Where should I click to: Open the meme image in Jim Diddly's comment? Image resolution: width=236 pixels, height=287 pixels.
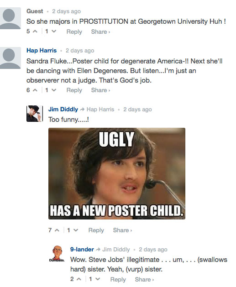click(x=117, y=173)
